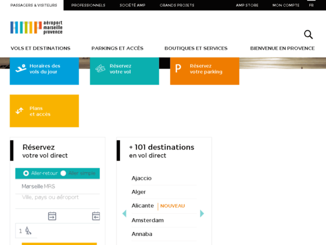326x245 pixels.
Task: Click the plane icon on Horaires tile
Action: [x=21, y=68]
